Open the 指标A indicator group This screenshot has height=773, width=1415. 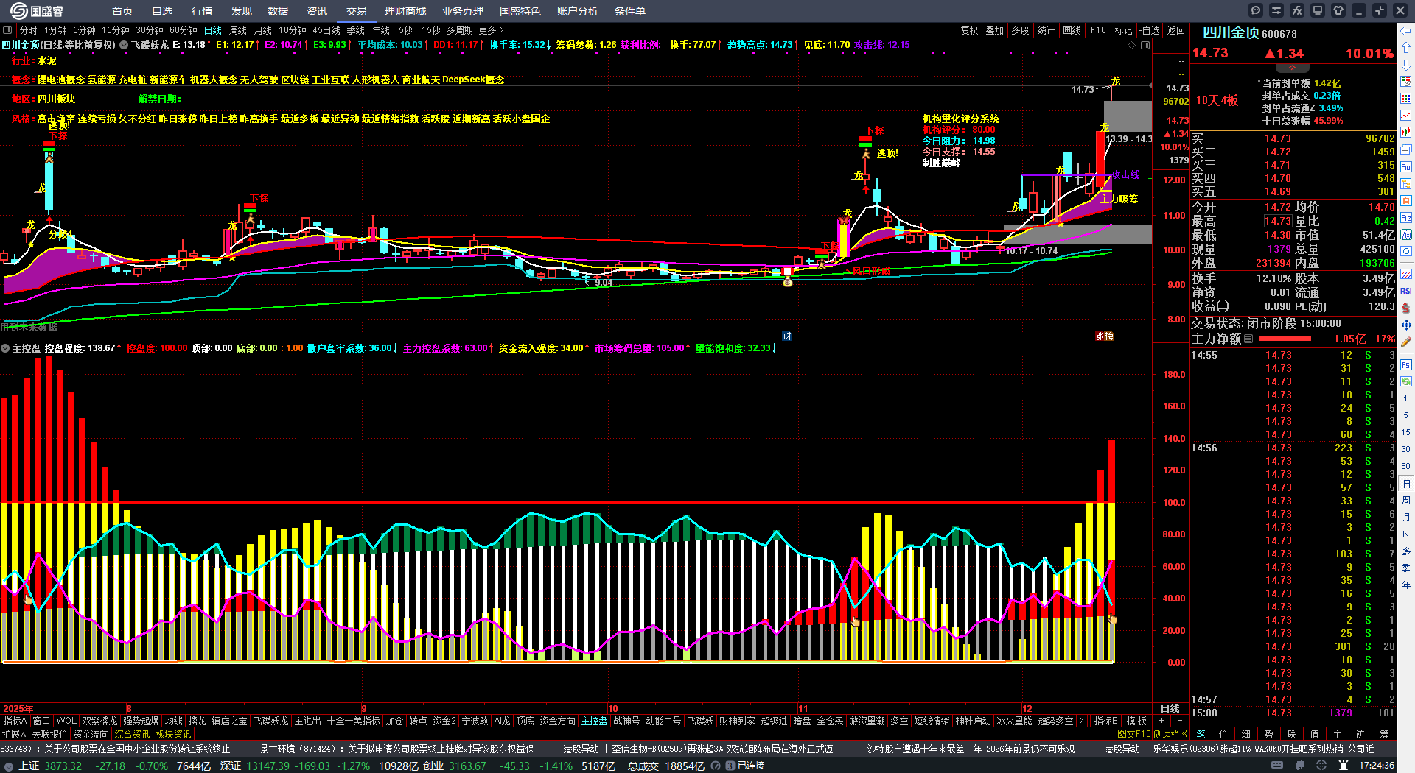coord(15,721)
